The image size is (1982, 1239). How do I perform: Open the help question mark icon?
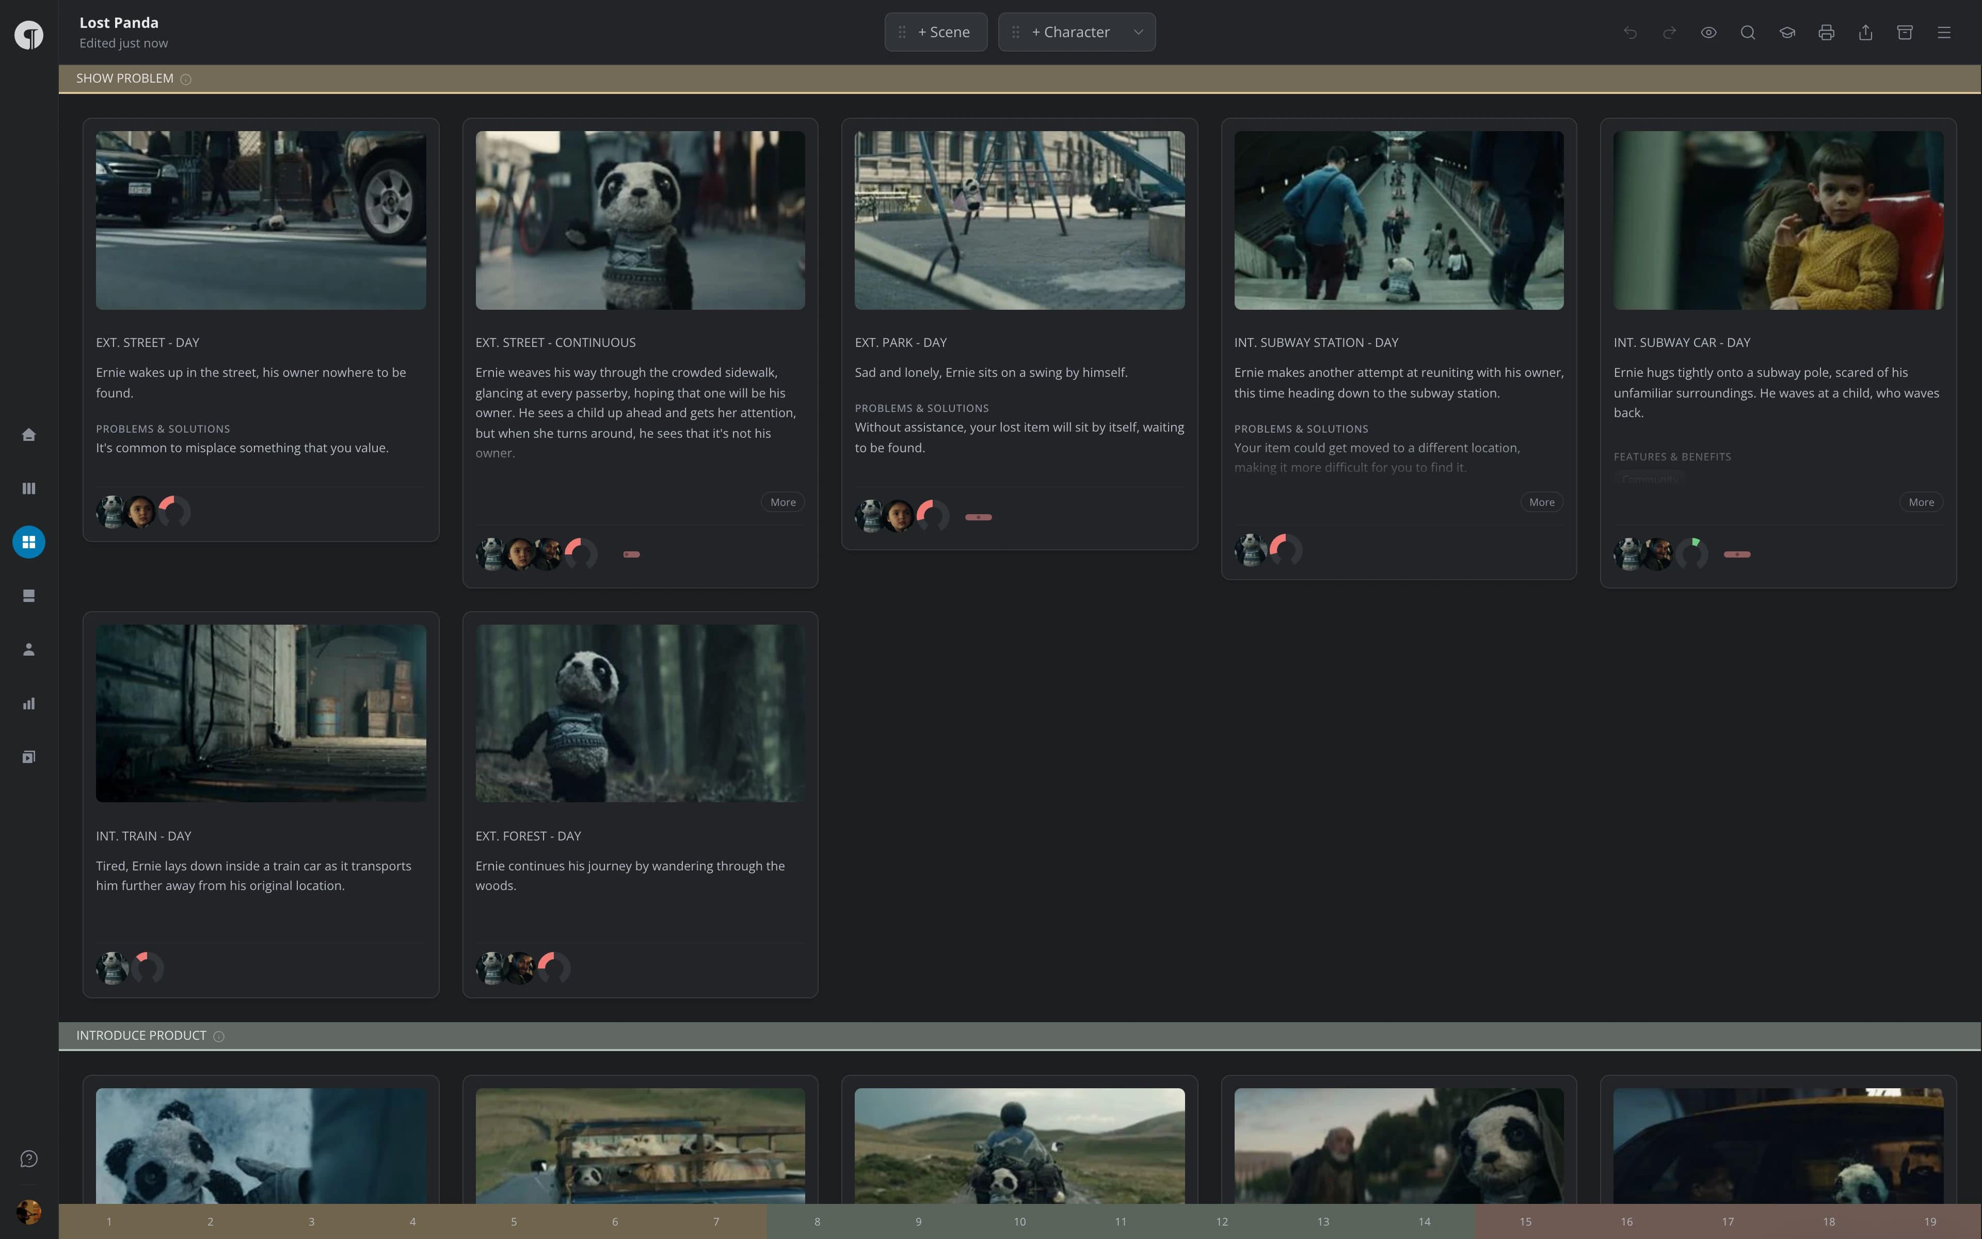click(x=29, y=1158)
